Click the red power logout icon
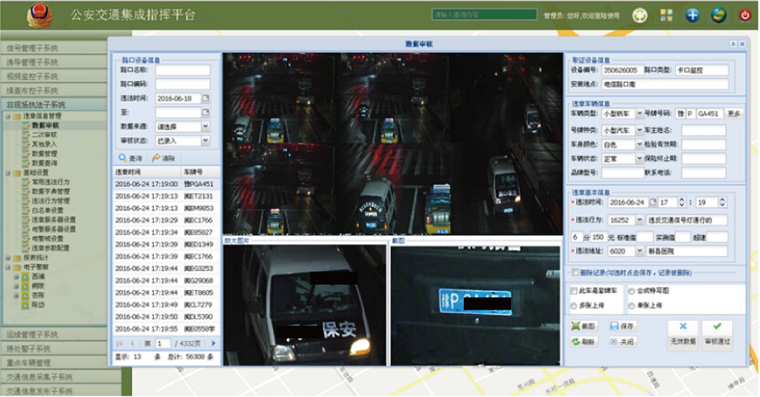The height and width of the screenshot is (397, 760). (x=744, y=15)
